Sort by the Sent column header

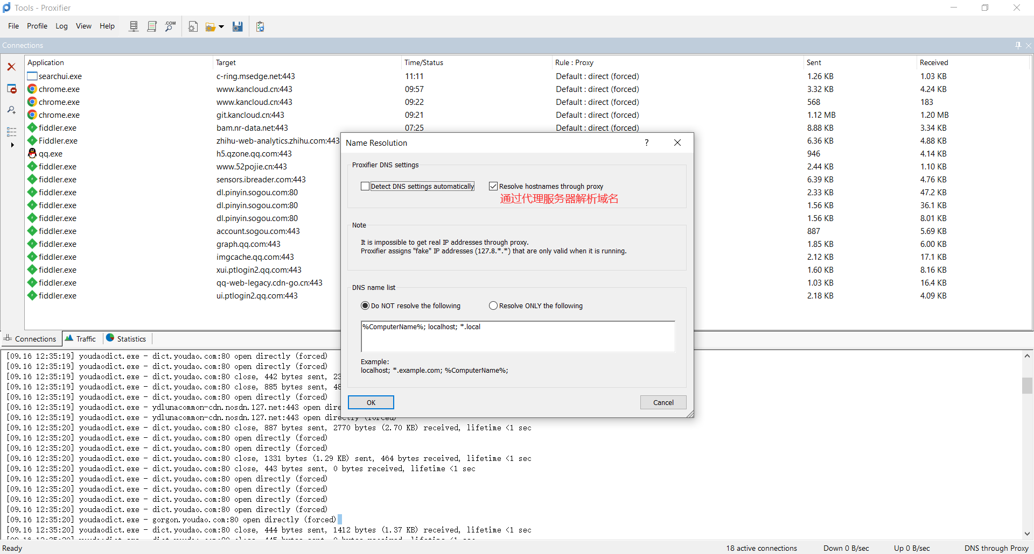[x=860, y=62]
